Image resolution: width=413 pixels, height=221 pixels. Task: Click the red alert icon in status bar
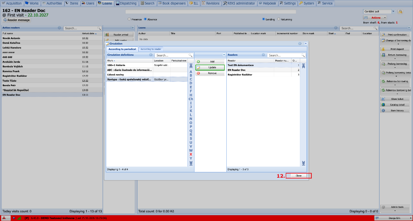click(4, 218)
